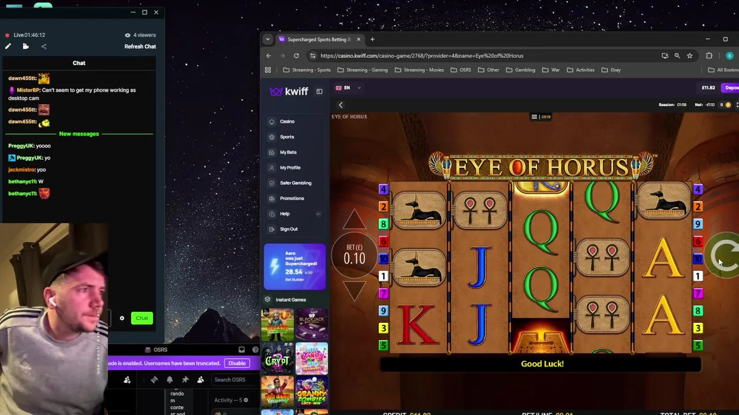The height and width of the screenshot is (415, 739).
Task: Click the Activity settings gear in Discord
Action: coord(245,400)
